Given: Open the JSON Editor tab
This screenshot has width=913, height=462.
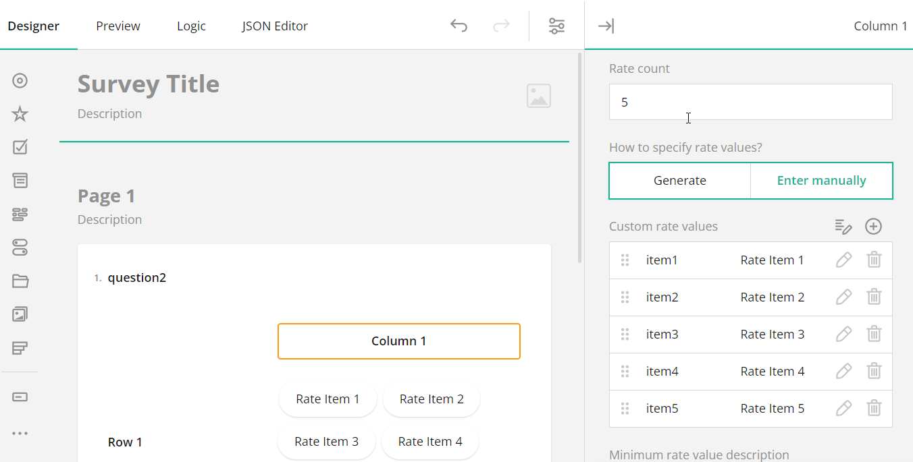Looking at the screenshot, I should click(x=274, y=26).
